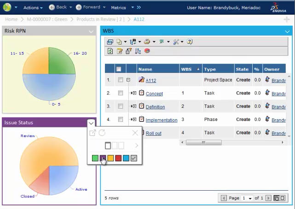The height and width of the screenshot is (209, 295).
Task: Click the green refresh icon in WBS toolbar
Action: (110, 51)
